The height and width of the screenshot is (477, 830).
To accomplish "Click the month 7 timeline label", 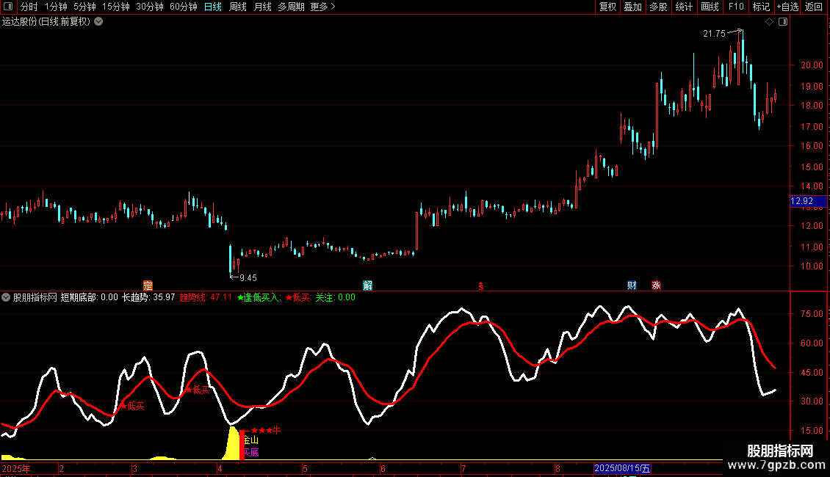I will click(463, 468).
